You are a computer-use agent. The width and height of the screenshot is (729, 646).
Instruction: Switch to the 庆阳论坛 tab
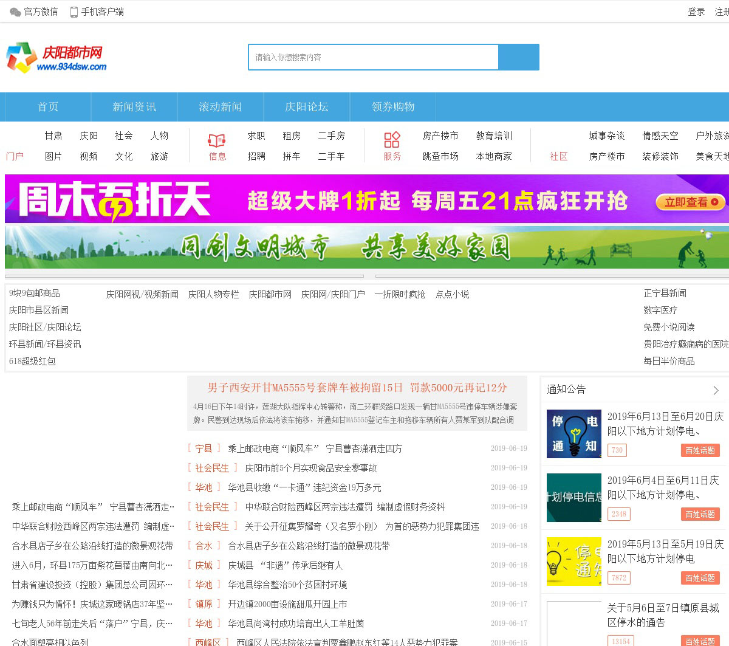tap(307, 107)
